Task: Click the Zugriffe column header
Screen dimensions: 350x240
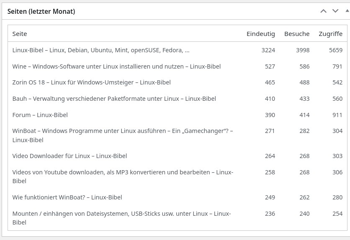Action: point(330,34)
